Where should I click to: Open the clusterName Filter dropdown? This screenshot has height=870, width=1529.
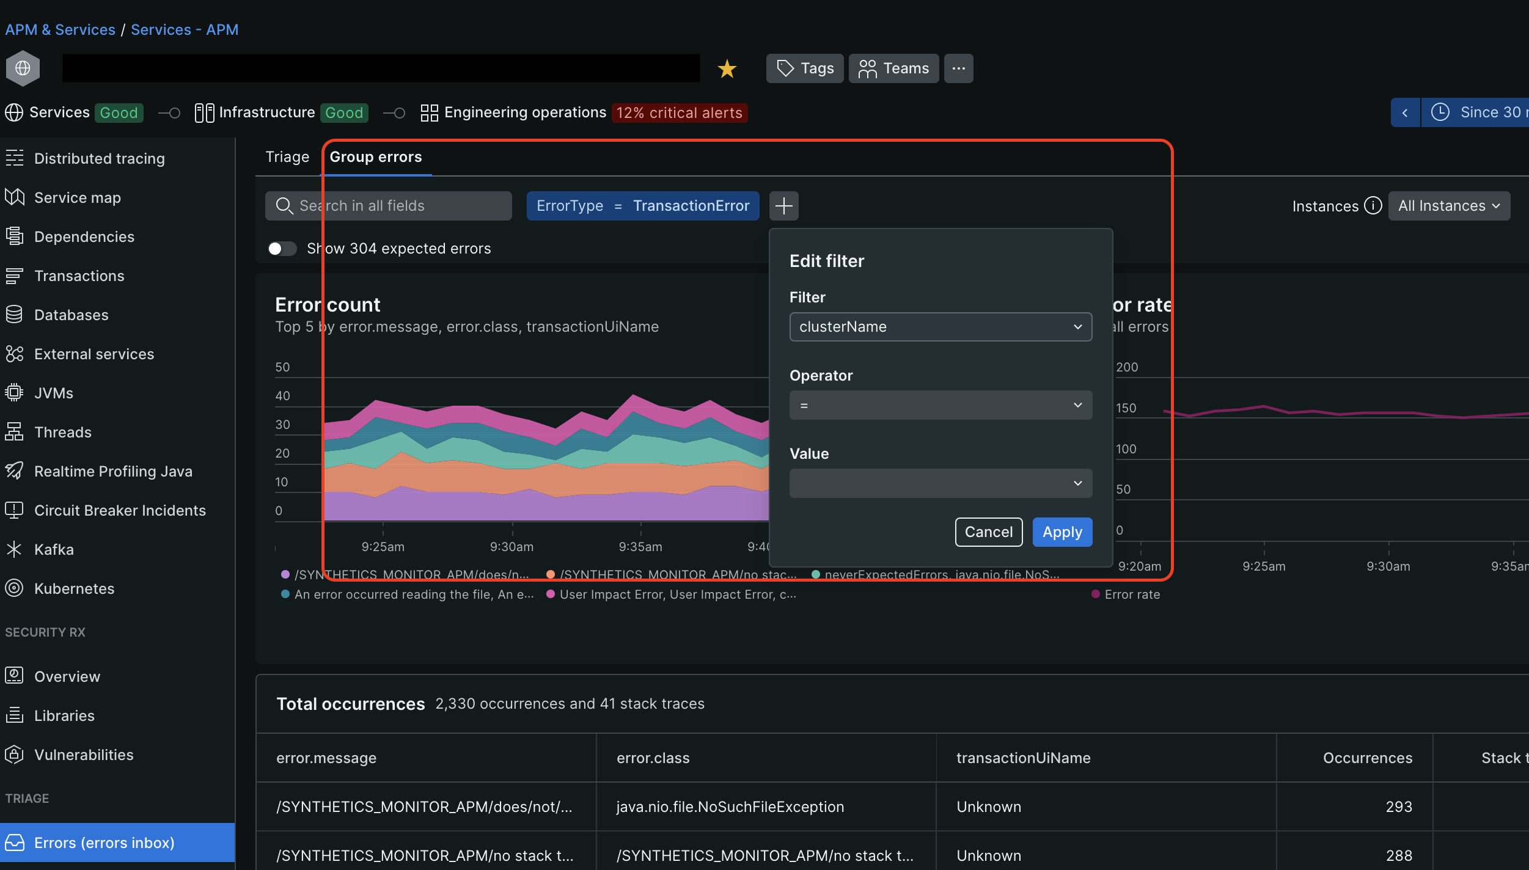(x=940, y=327)
